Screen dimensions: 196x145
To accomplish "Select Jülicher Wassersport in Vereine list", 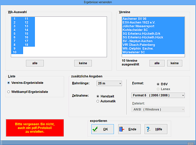I will [x=138, y=26].
